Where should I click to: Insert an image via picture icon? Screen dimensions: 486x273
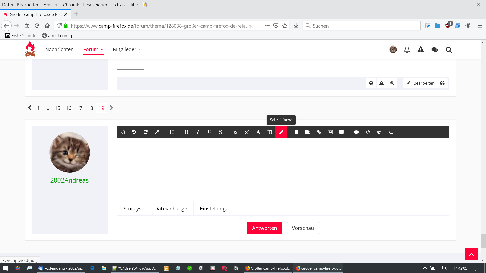(x=330, y=132)
